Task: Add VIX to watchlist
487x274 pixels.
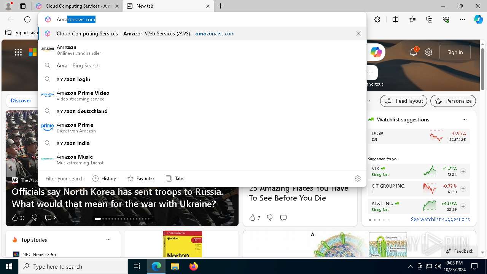Action: (x=463, y=171)
